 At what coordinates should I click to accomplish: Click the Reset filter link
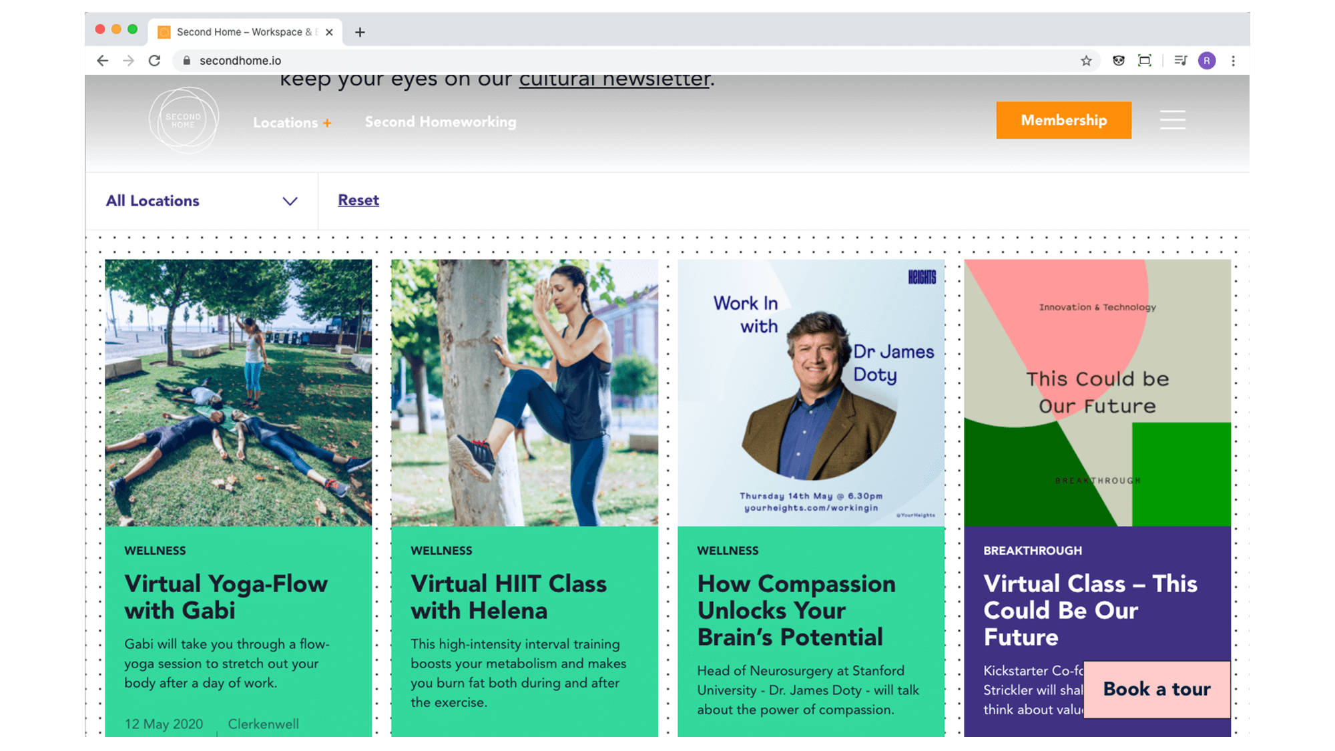(x=358, y=200)
